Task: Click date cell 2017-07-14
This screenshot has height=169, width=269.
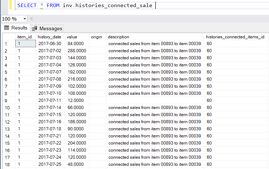Action: (50, 108)
